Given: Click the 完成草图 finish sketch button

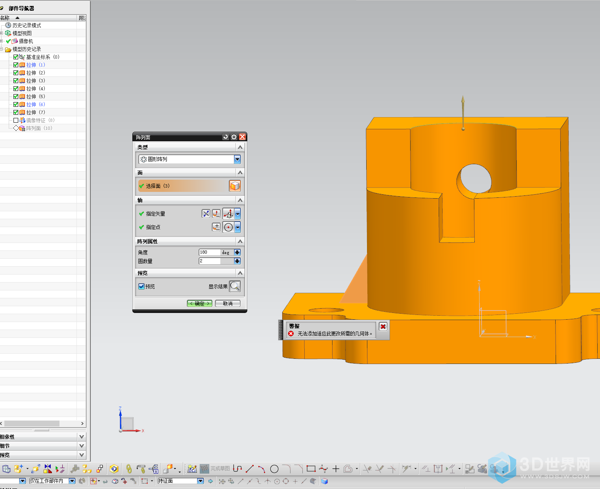Looking at the screenshot, I should tap(215, 469).
